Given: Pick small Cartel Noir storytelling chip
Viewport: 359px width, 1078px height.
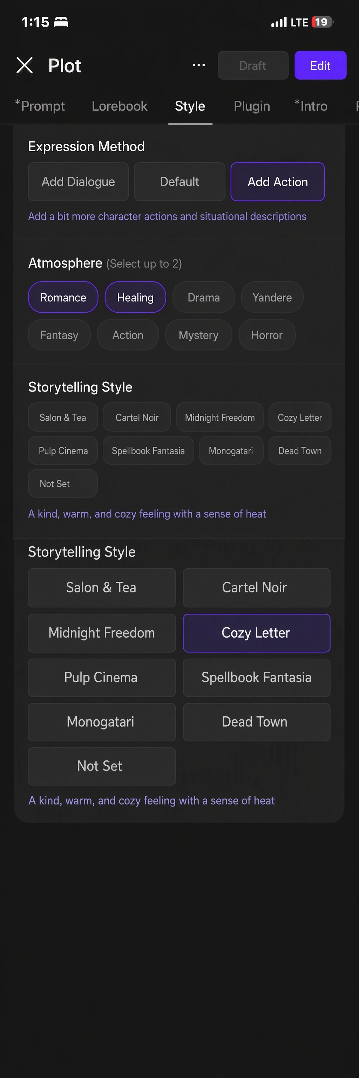Looking at the screenshot, I should (x=137, y=417).
